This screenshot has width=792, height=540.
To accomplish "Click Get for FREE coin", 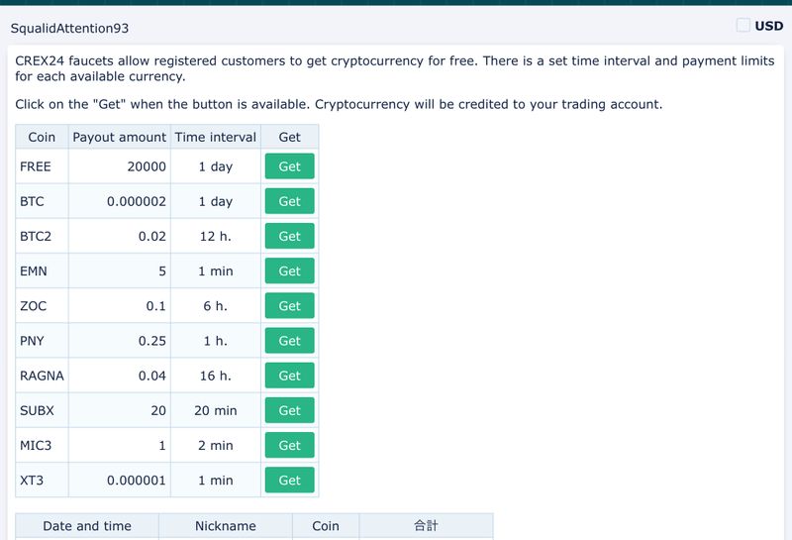I will click(x=289, y=166).
